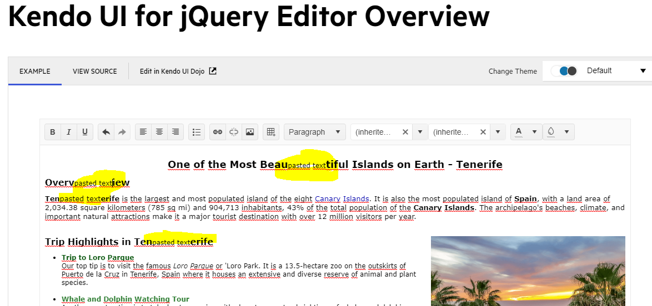Insert a hyperlink with the chain icon
This screenshot has width=652, height=306.
point(218,132)
